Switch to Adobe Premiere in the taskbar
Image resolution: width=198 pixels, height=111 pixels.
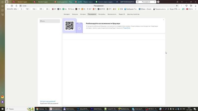point(97,109)
